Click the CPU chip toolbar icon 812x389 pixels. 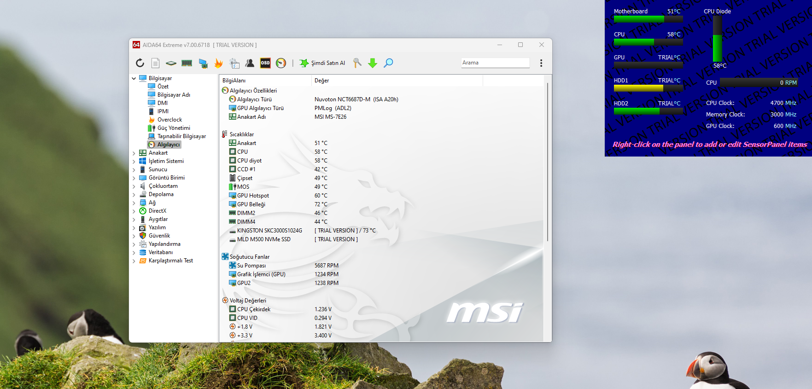pyautogui.click(x=171, y=63)
